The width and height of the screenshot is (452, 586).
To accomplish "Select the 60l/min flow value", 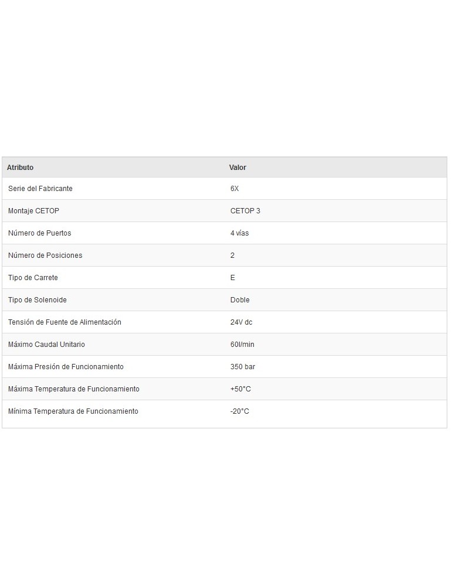I will coord(242,345).
